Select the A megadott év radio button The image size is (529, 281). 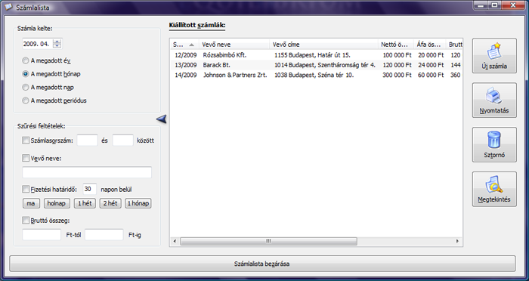tap(25, 60)
